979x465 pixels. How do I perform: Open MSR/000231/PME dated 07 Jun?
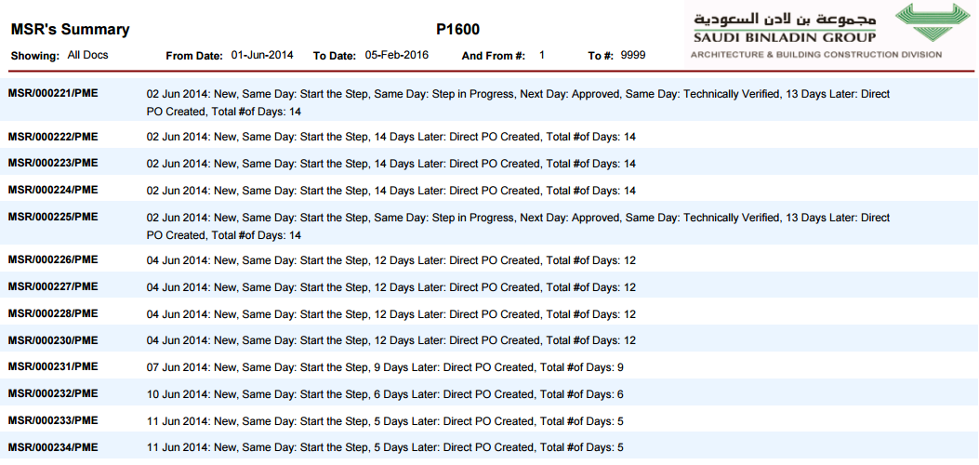[x=53, y=366]
